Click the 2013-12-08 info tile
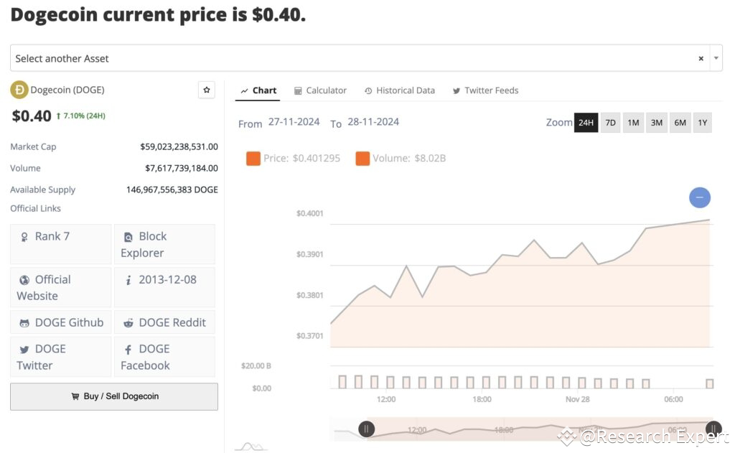 tap(164, 287)
